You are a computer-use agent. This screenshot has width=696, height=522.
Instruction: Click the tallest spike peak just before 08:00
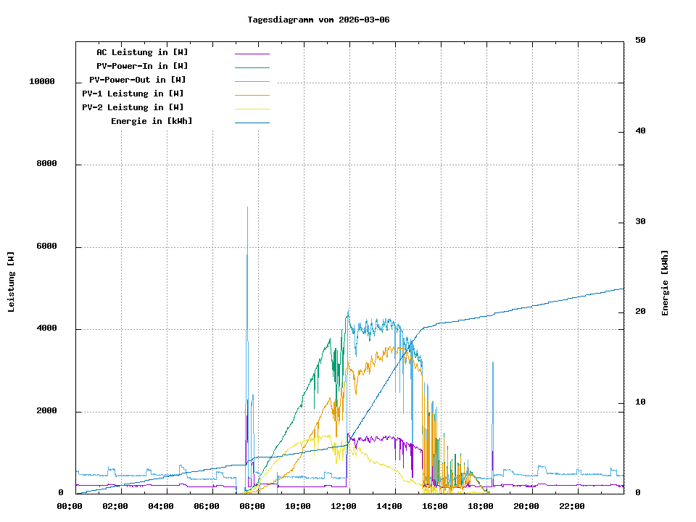pos(248,208)
